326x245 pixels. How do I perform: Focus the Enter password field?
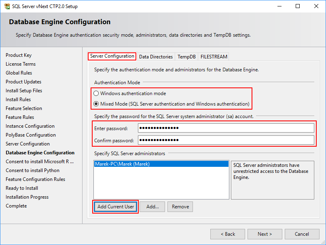(227, 128)
